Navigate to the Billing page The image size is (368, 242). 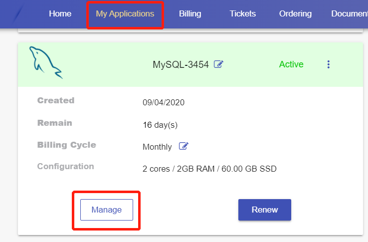click(x=190, y=14)
